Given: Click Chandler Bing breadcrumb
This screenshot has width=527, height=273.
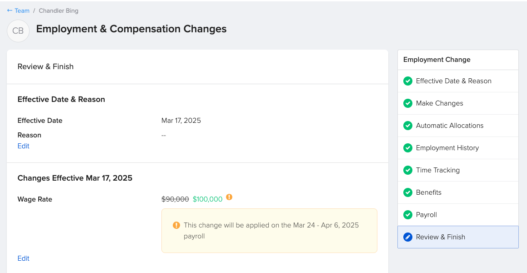Looking at the screenshot, I should pyautogui.click(x=59, y=10).
